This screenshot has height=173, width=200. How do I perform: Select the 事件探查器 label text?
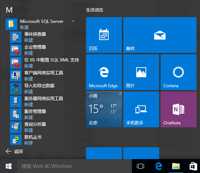pos(35,34)
